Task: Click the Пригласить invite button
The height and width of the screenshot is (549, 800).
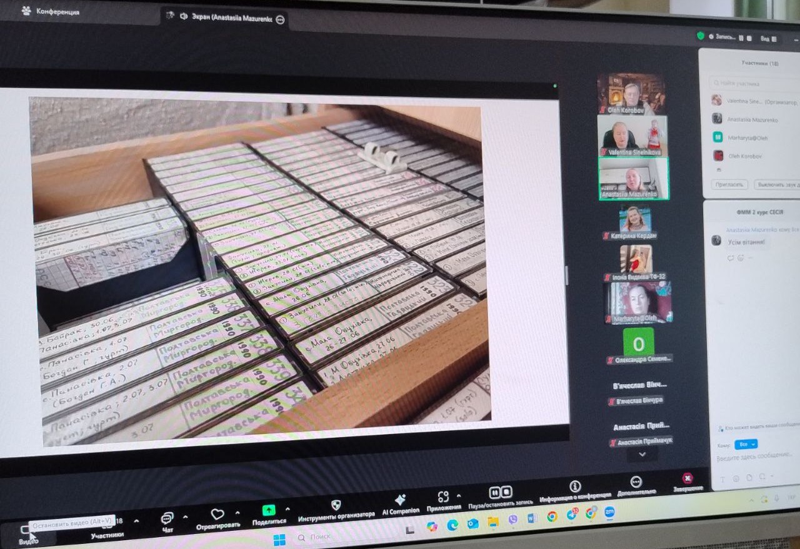Action: (730, 184)
